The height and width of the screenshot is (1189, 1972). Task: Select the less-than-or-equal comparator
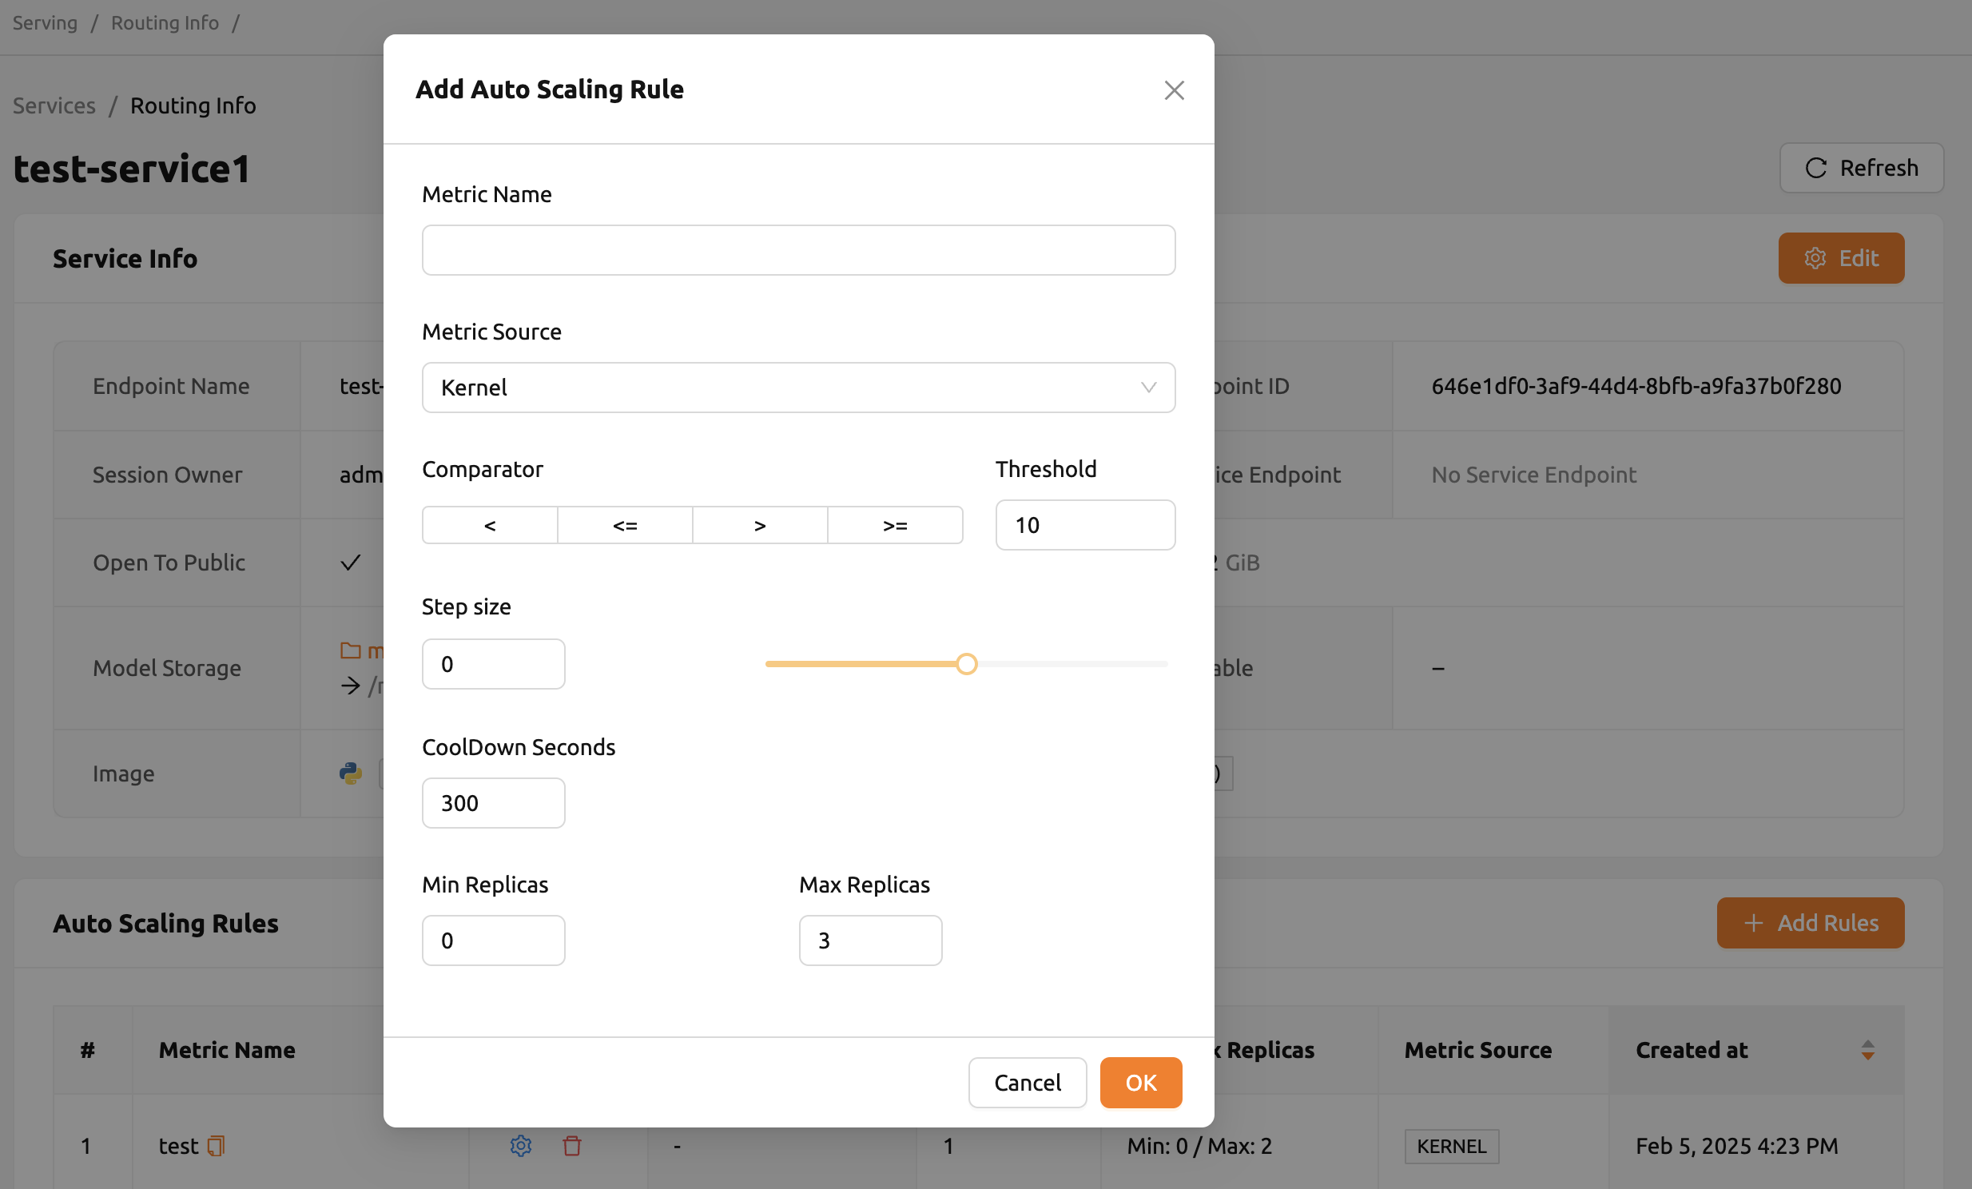point(626,524)
